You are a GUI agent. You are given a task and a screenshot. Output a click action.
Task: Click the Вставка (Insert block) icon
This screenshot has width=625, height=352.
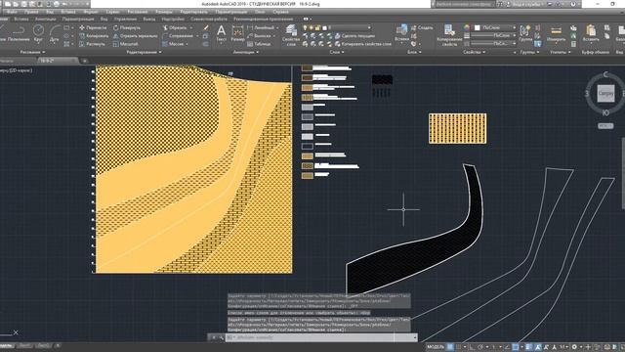click(x=401, y=32)
